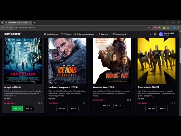Open the red M extension icon
Viewport: 181px width, 136px height.
click(155, 28)
